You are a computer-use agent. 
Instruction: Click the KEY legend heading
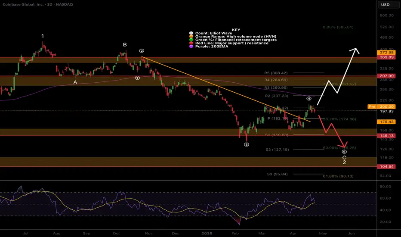tap(236, 30)
